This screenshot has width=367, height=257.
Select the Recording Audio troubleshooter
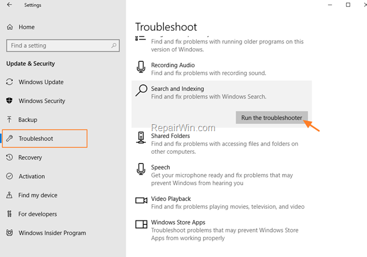pyautogui.click(x=173, y=65)
